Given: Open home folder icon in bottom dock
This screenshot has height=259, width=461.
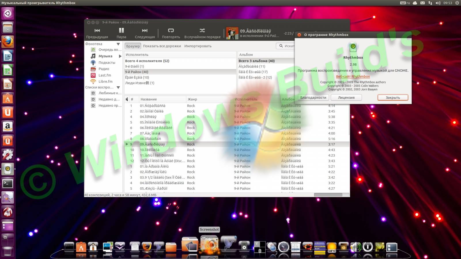Looking at the screenshot, I should (93, 247).
